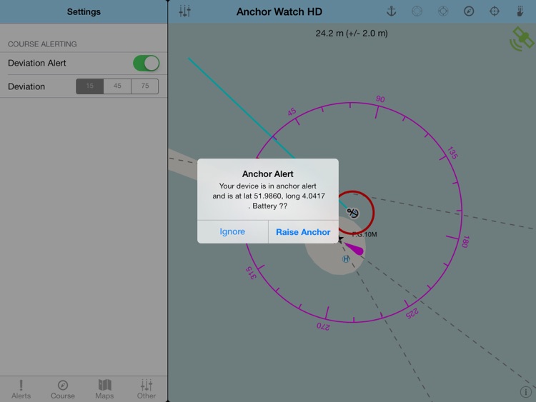
Task: Tap the blue H harbour symbol on map
Action: 346,259
